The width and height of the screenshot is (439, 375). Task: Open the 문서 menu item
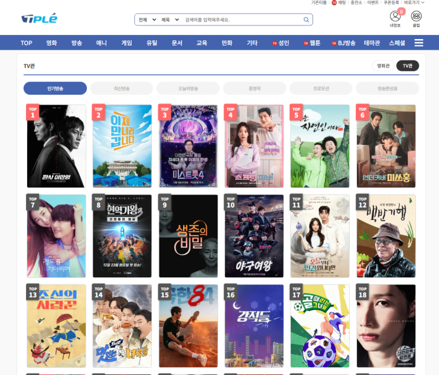click(x=177, y=43)
